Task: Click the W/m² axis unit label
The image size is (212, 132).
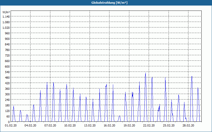Action: tap(6, 12)
